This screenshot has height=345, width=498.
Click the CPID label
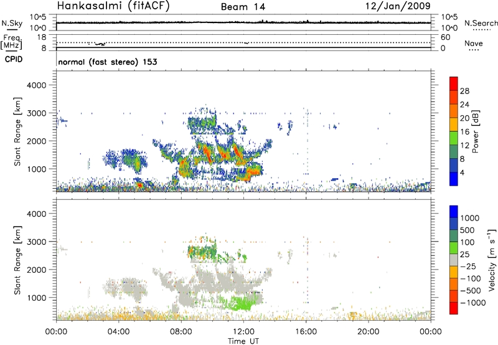[x=14, y=59]
